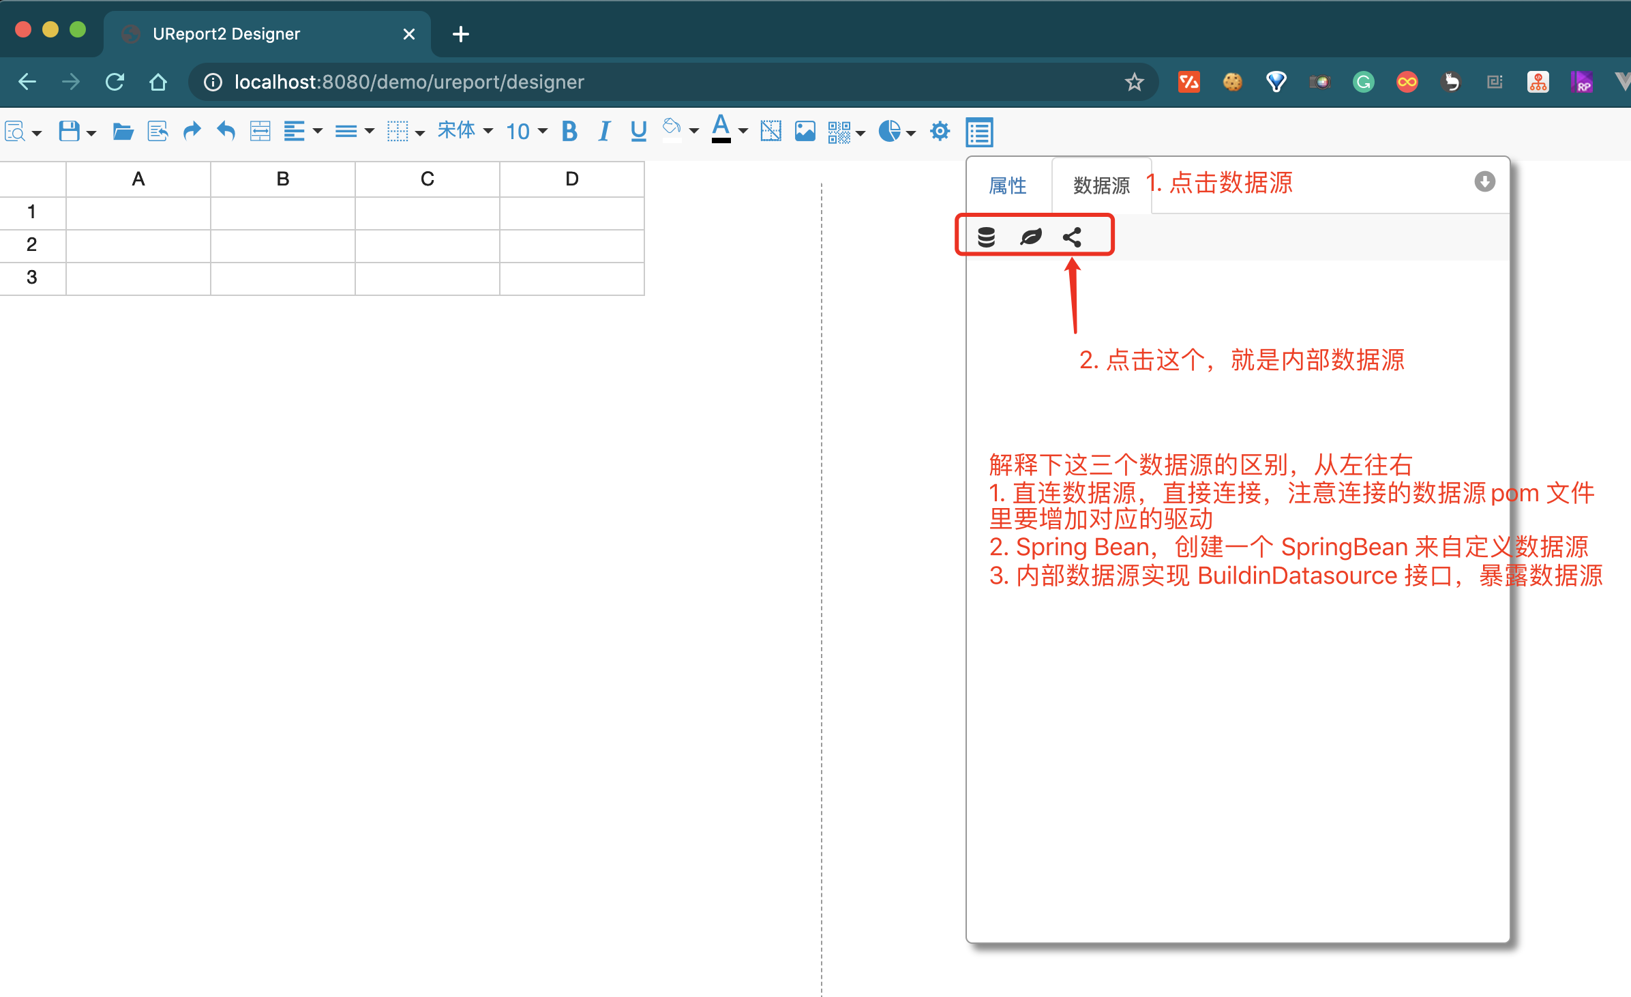1631x997 pixels.
Task: Close the UReport2 Designer tab
Action: click(409, 34)
